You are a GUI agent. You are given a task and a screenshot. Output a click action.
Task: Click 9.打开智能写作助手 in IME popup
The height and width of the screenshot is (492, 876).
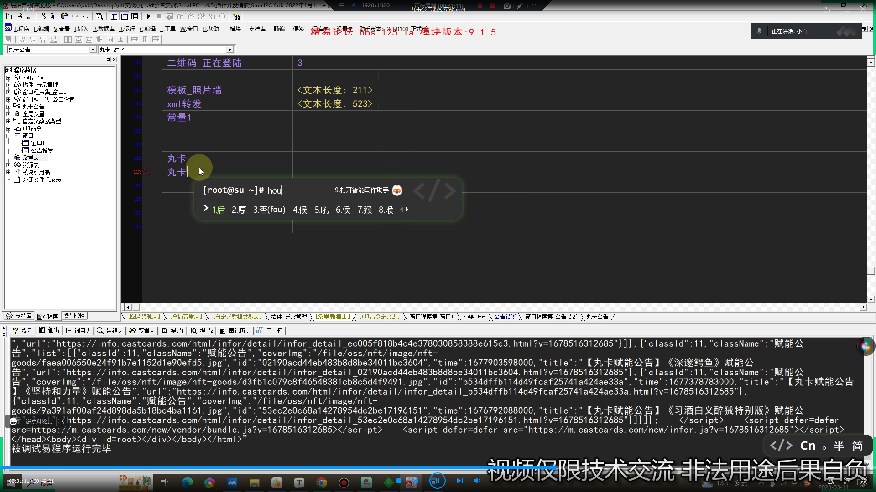coord(362,190)
